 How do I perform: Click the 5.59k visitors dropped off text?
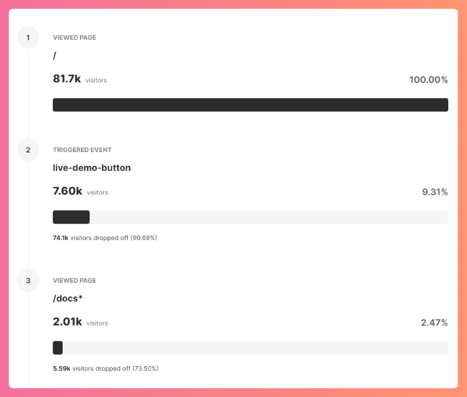click(105, 368)
